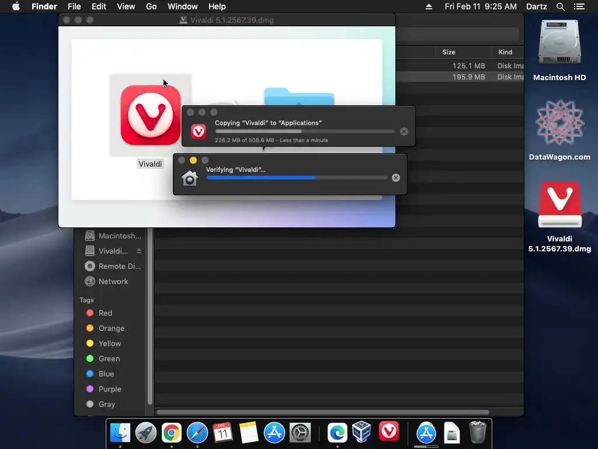Select the Gray tag in the sidebar
The width and height of the screenshot is (598, 449).
click(100, 404)
